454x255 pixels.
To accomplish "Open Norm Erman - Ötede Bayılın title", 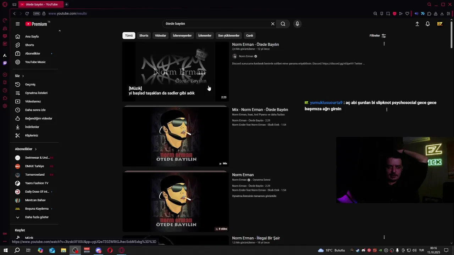I will [x=255, y=45].
